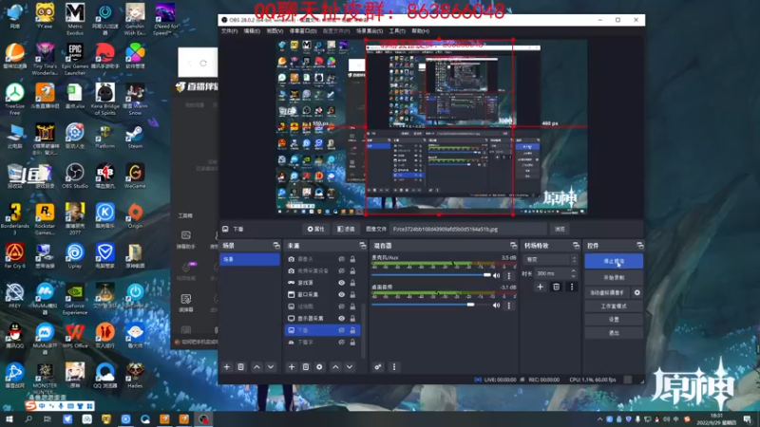The image size is (760, 427).
Task: Open the WeGame desktop shortcut
Action: tap(135, 176)
